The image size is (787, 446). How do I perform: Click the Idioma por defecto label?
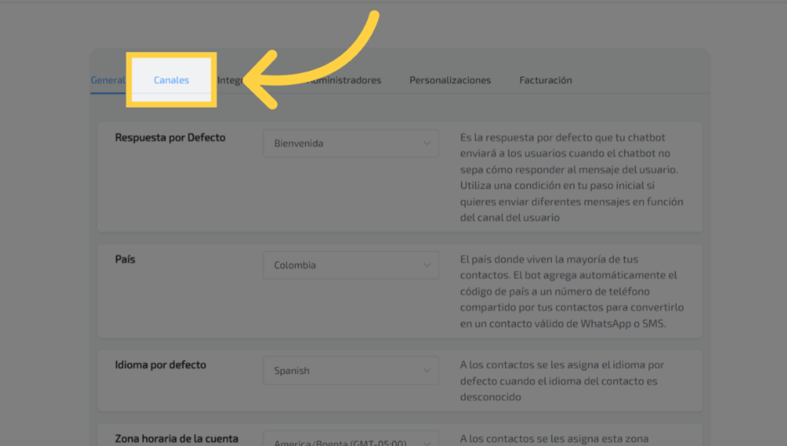161,364
